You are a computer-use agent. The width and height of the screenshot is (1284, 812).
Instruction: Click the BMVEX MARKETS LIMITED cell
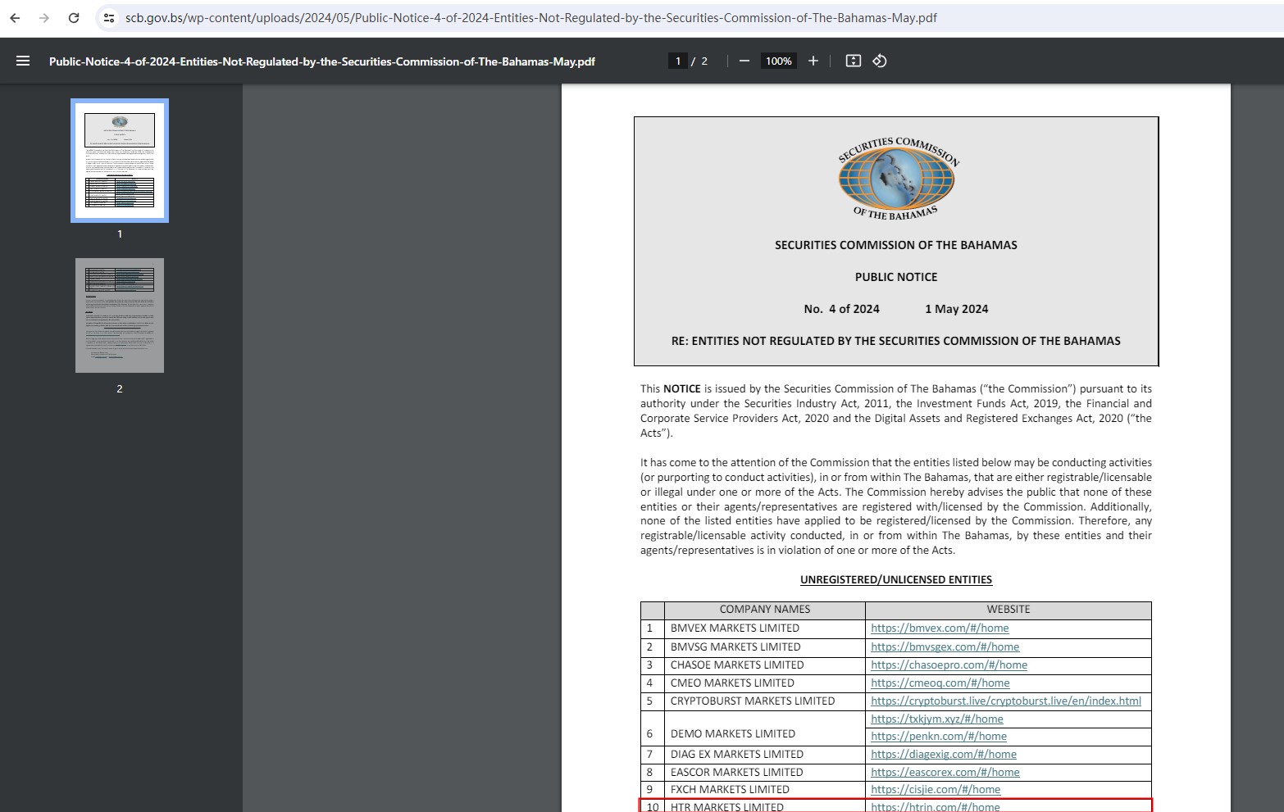pos(764,628)
